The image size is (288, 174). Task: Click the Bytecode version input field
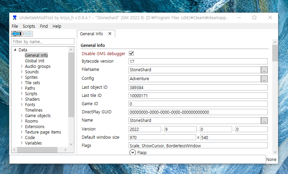point(198,62)
